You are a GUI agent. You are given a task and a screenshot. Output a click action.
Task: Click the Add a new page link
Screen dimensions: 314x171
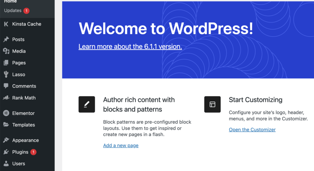[x=121, y=145]
